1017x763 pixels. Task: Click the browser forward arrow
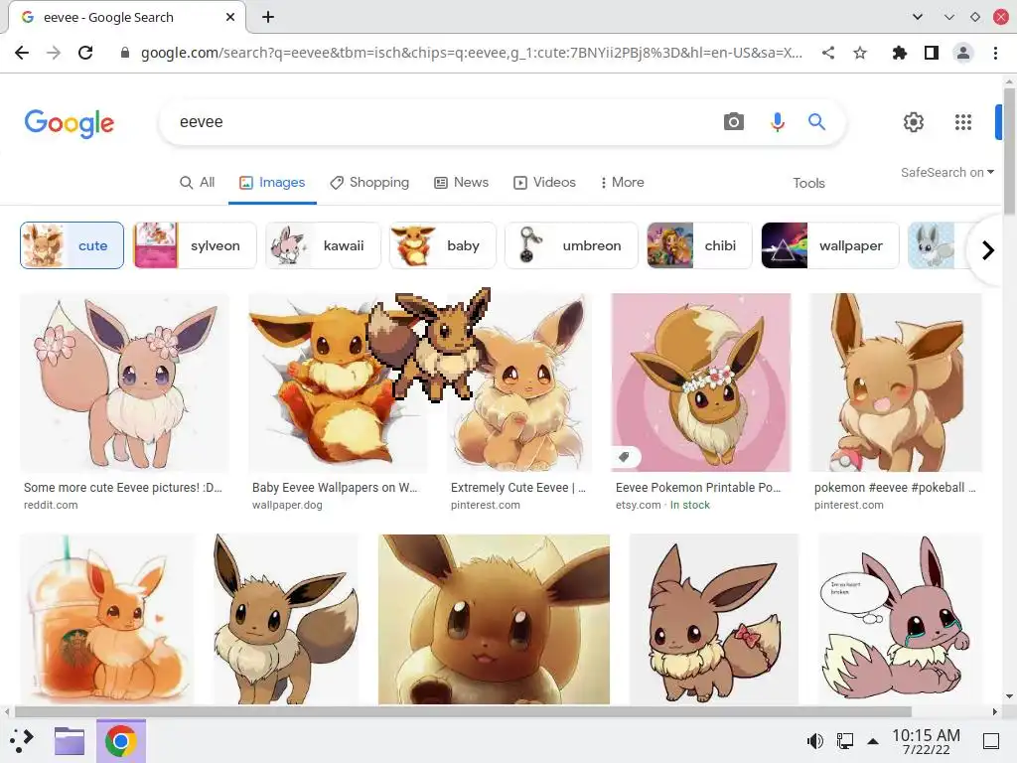(x=54, y=53)
